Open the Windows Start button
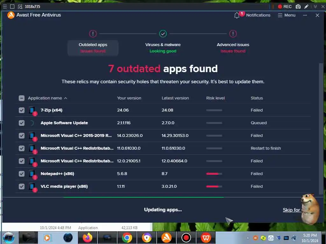326x244 pixels. tap(8, 238)
